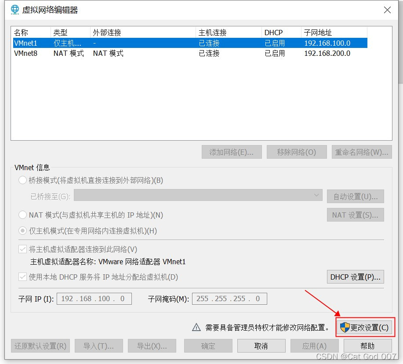
Task: Click the 确定 button
Action: click(x=208, y=346)
